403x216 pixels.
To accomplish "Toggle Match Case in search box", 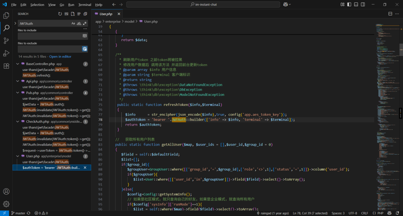I will point(73,23).
